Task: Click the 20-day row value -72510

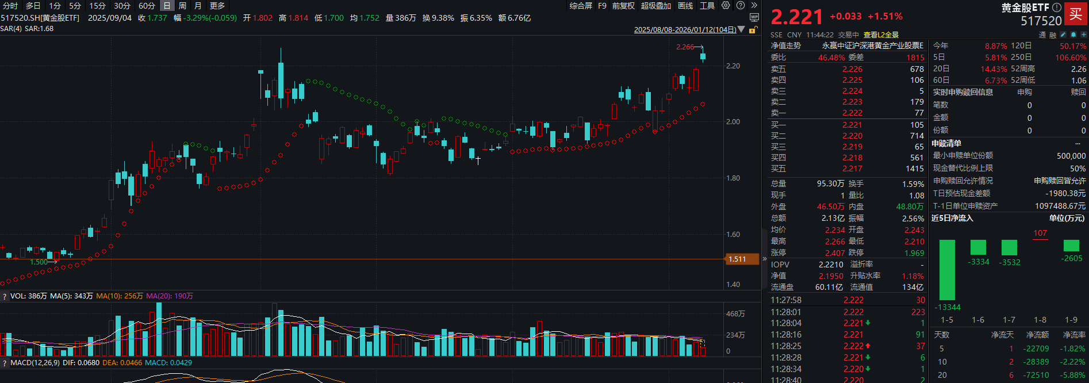Action: point(1036,375)
